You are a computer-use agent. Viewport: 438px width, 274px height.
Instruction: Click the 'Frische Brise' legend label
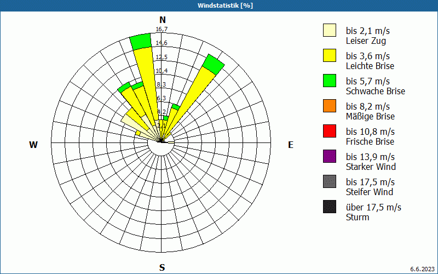click(370, 141)
